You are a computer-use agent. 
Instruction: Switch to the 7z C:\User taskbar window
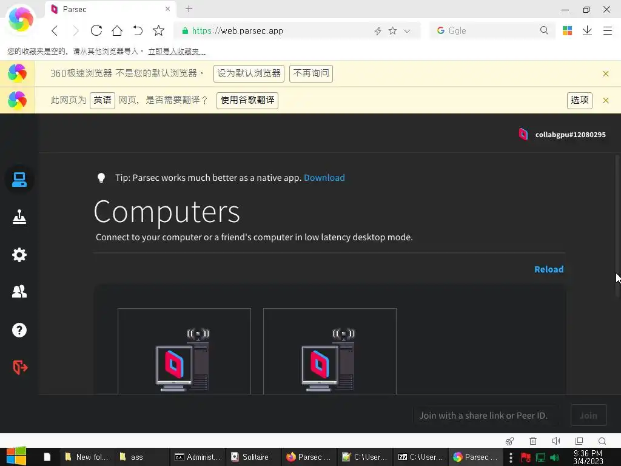click(421, 457)
